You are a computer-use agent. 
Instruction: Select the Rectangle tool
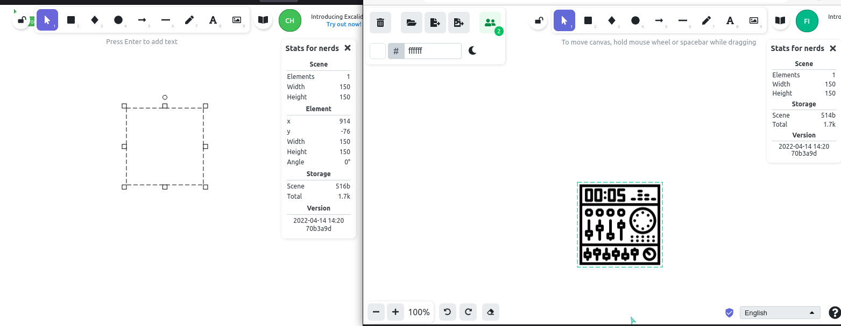70,20
